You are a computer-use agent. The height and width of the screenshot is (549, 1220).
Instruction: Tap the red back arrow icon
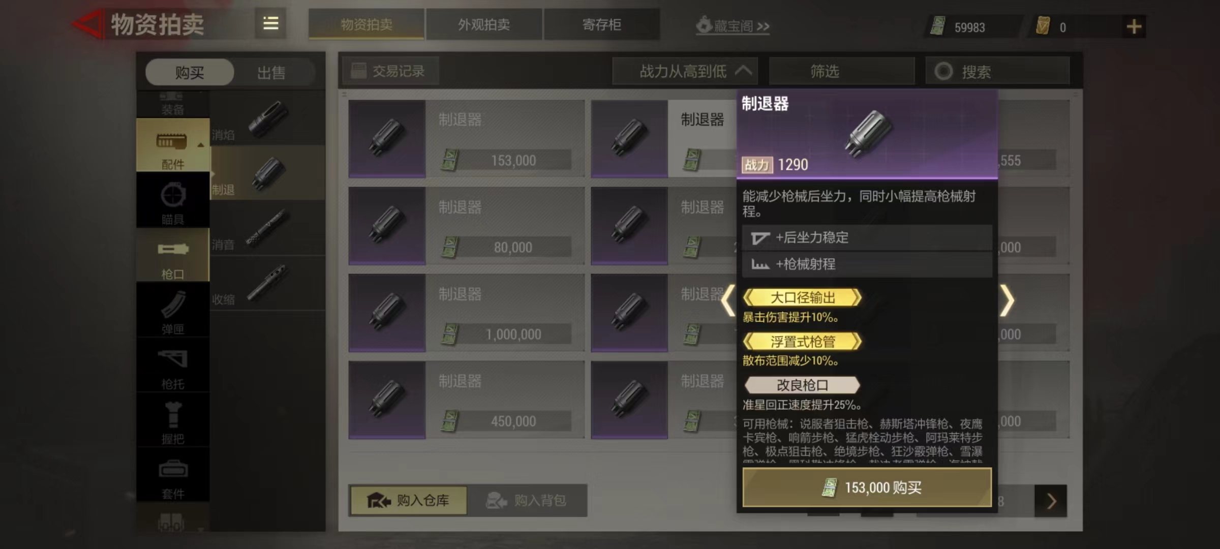[x=87, y=24]
